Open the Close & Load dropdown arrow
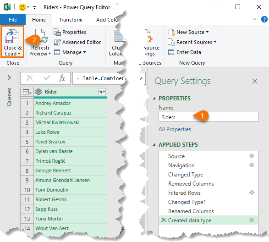The width and height of the screenshot is (269, 242). coord(19,54)
